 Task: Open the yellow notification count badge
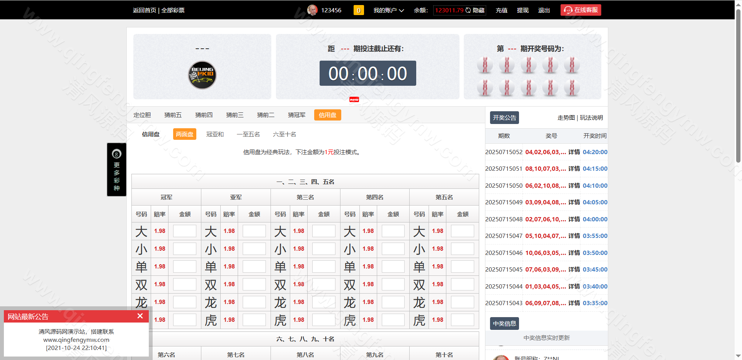(x=358, y=10)
